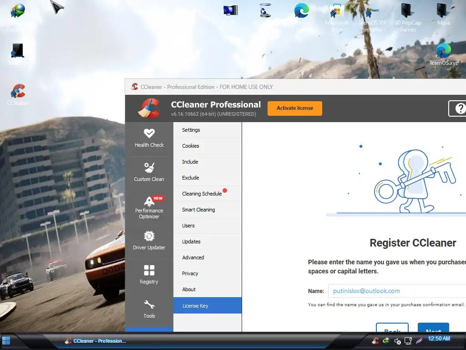Select the TeamOS.xyz desktop shortcut
Image resolution: width=466 pixels, height=350 pixels.
coord(443,55)
